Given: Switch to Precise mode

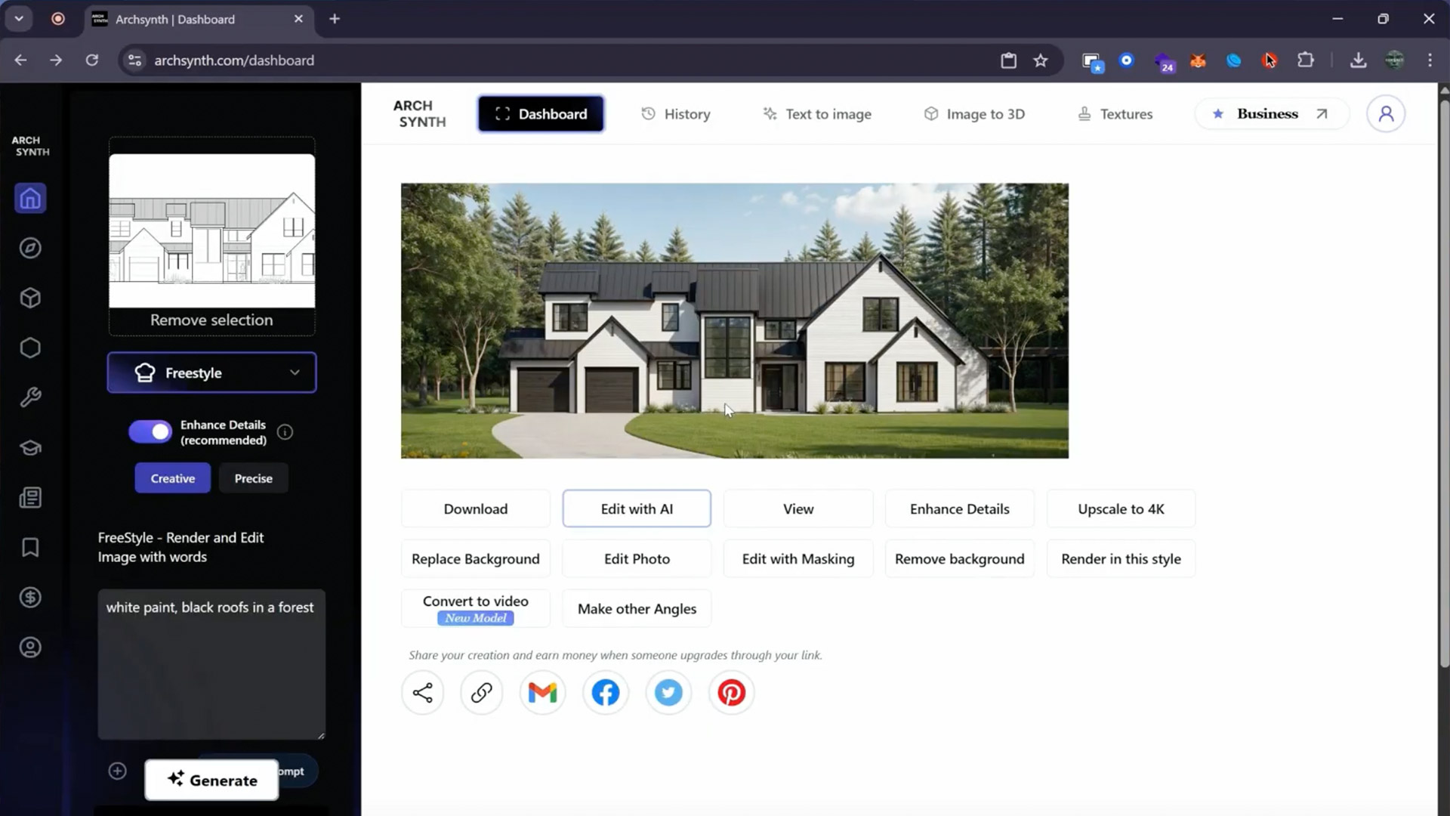Looking at the screenshot, I should pos(253,478).
